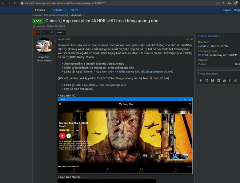Click the red play button in demo image
The width and height of the screenshot is (240, 183).
coord(62,136)
